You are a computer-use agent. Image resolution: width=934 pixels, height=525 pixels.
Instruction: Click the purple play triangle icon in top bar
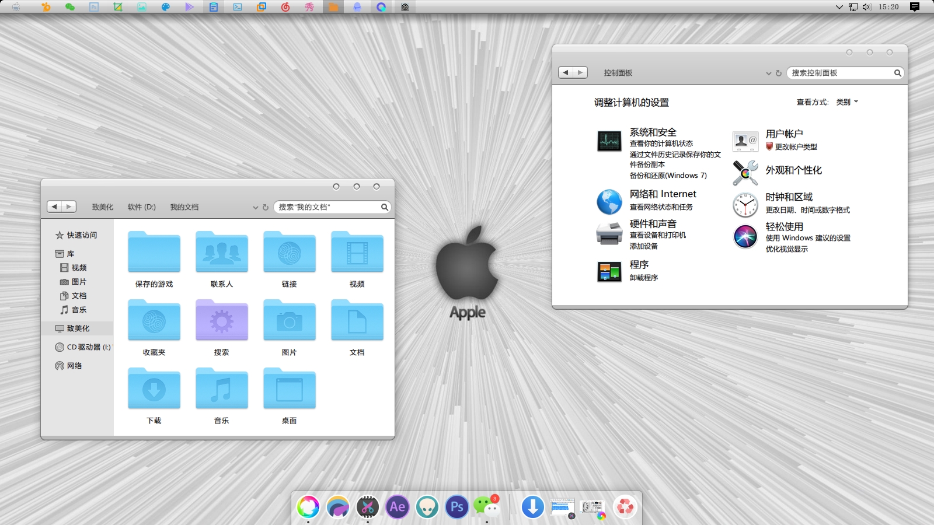pos(190,7)
